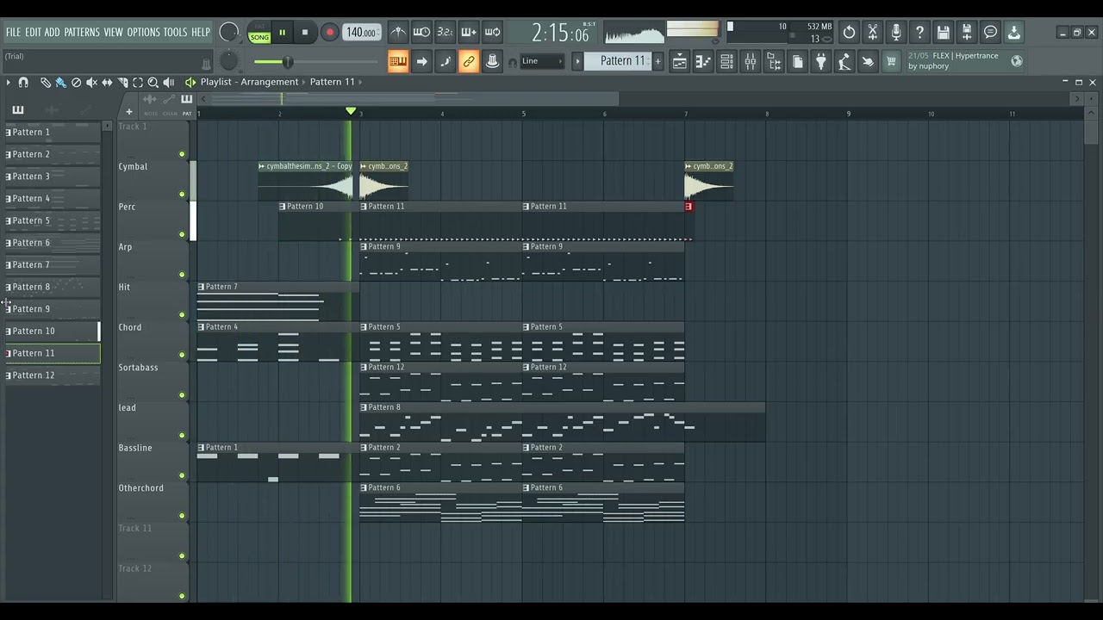Pause playback with pause button
Viewport: 1103px width, 620px height.
pyautogui.click(x=282, y=33)
